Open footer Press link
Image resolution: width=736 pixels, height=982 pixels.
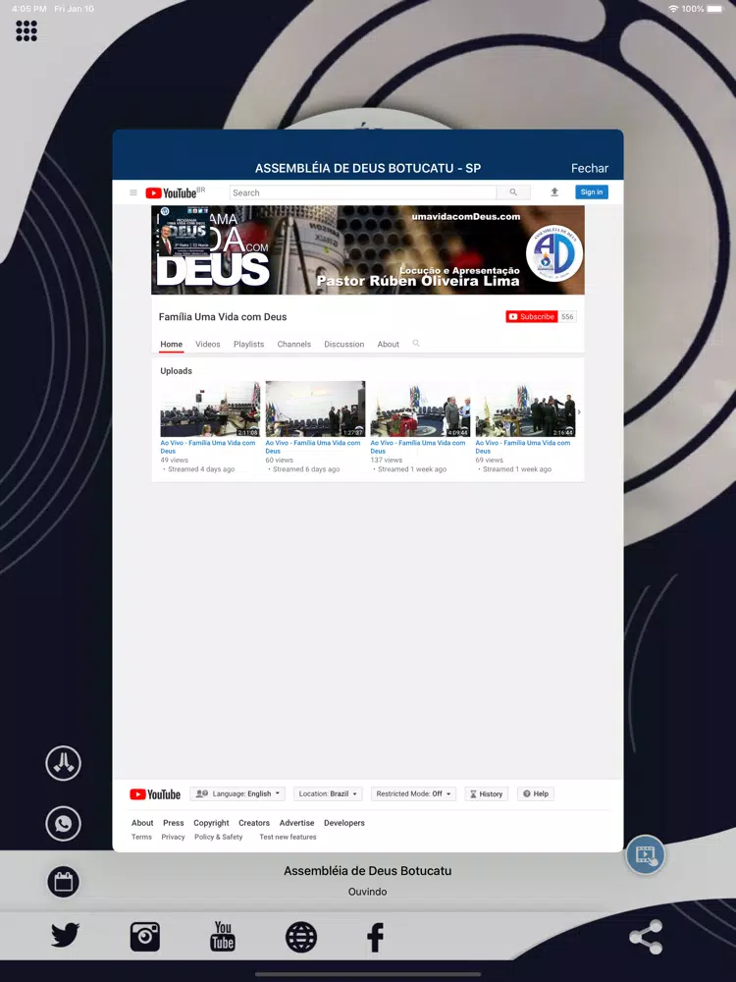[x=174, y=823]
